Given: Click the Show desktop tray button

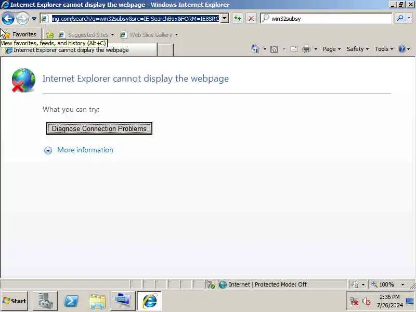Looking at the screenshot, I should [x=410, y=301].
